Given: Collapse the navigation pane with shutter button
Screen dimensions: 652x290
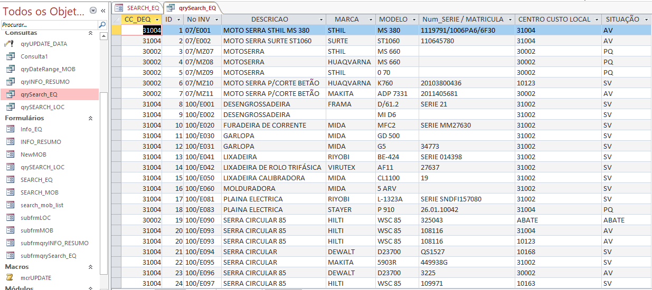Looking at the screenshot, I should pos(103,11).
